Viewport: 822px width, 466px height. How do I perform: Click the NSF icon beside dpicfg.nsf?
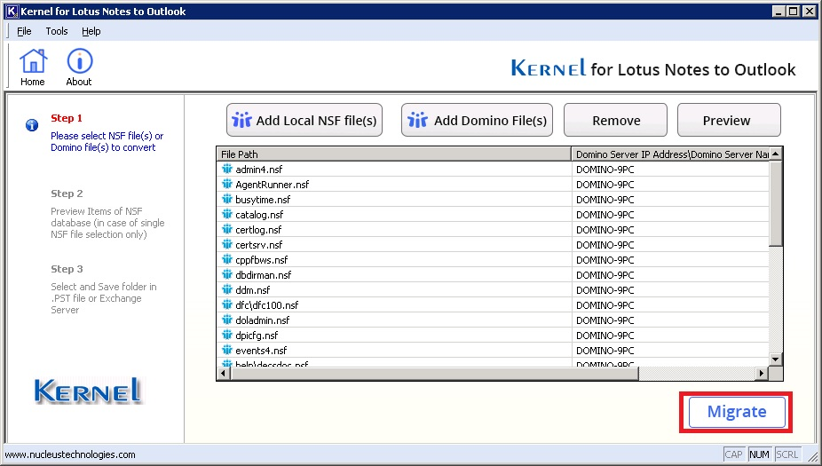click(x=227, y=335)
